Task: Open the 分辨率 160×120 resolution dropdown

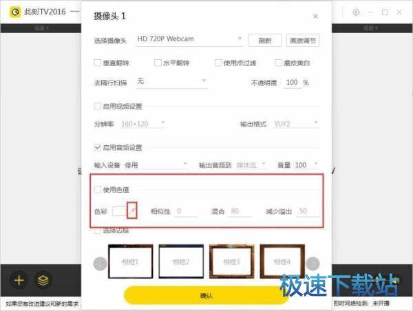Action: tap(142, 124)
